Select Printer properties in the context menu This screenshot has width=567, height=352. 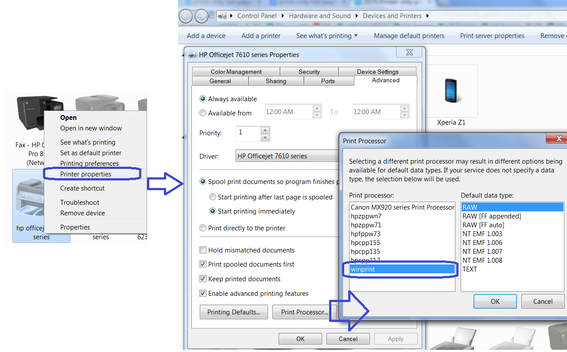(x=95, y=174)
